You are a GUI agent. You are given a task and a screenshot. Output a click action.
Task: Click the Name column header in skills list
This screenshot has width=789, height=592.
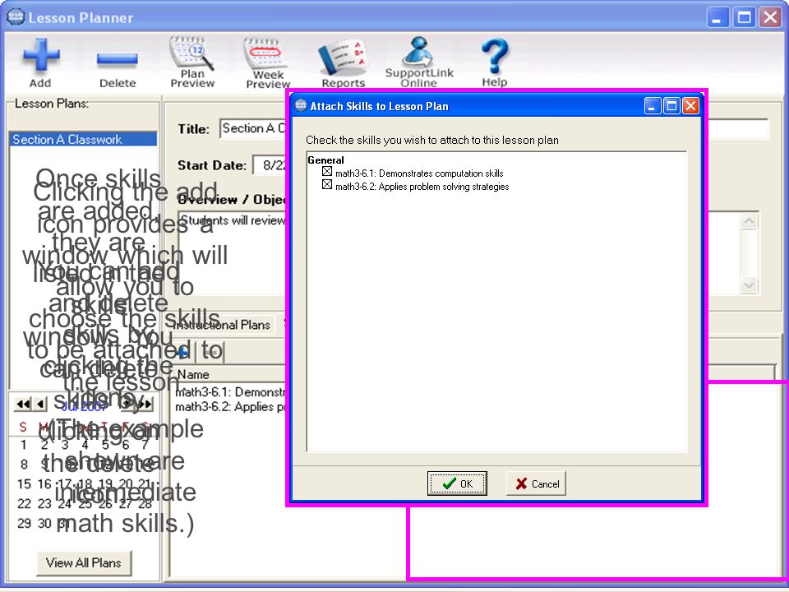click(x=192, y=375)
